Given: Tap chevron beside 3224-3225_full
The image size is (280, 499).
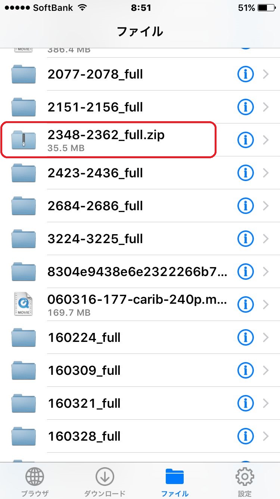Looking at the screenshot, I should click(x=266, y=239).
